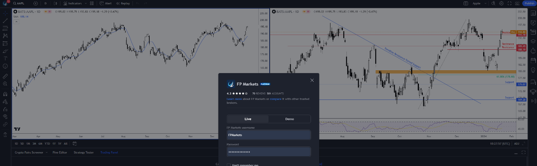Open the Trading Panel tab
537x166 pixels.
(x=109, y=152)
